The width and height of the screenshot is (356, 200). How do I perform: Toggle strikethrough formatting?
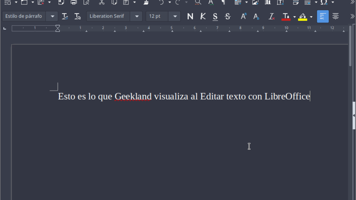click(228, 16)
